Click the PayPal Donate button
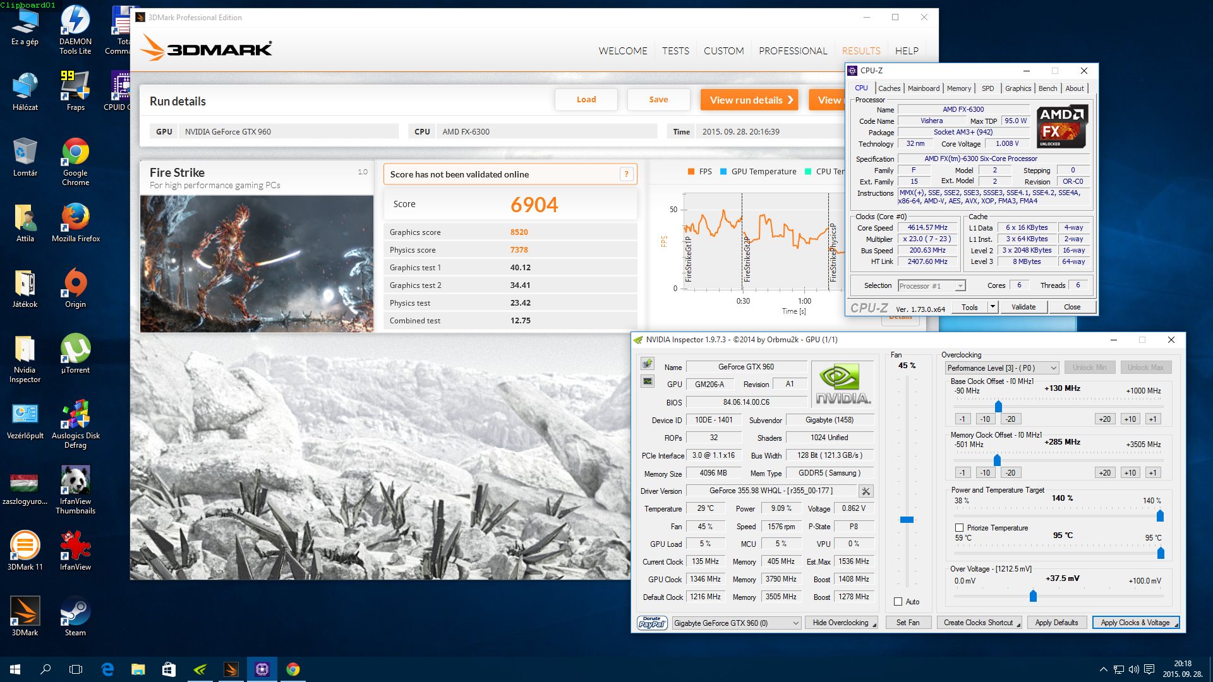The width and height of the screenshot is (1213, 682). (652, 623)
